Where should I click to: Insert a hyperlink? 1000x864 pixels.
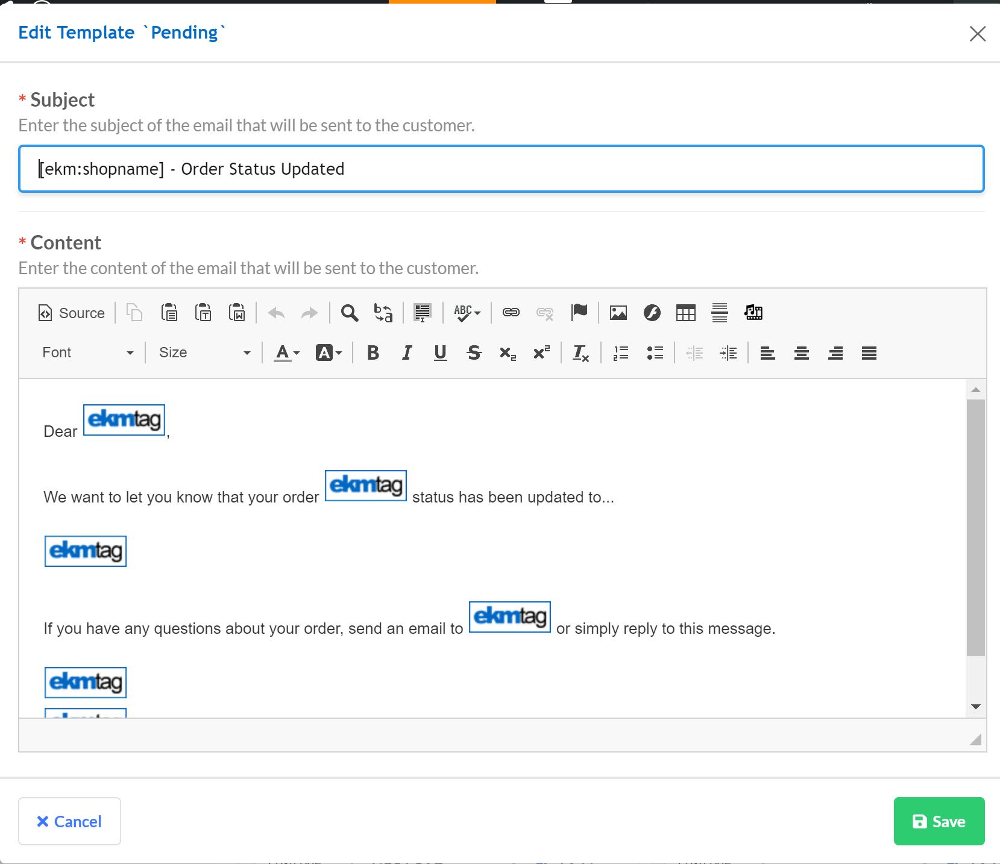511,313
